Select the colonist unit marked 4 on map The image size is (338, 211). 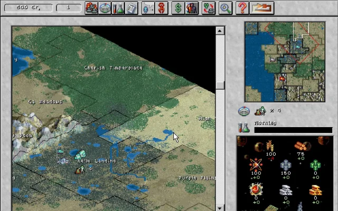(80, 170)
